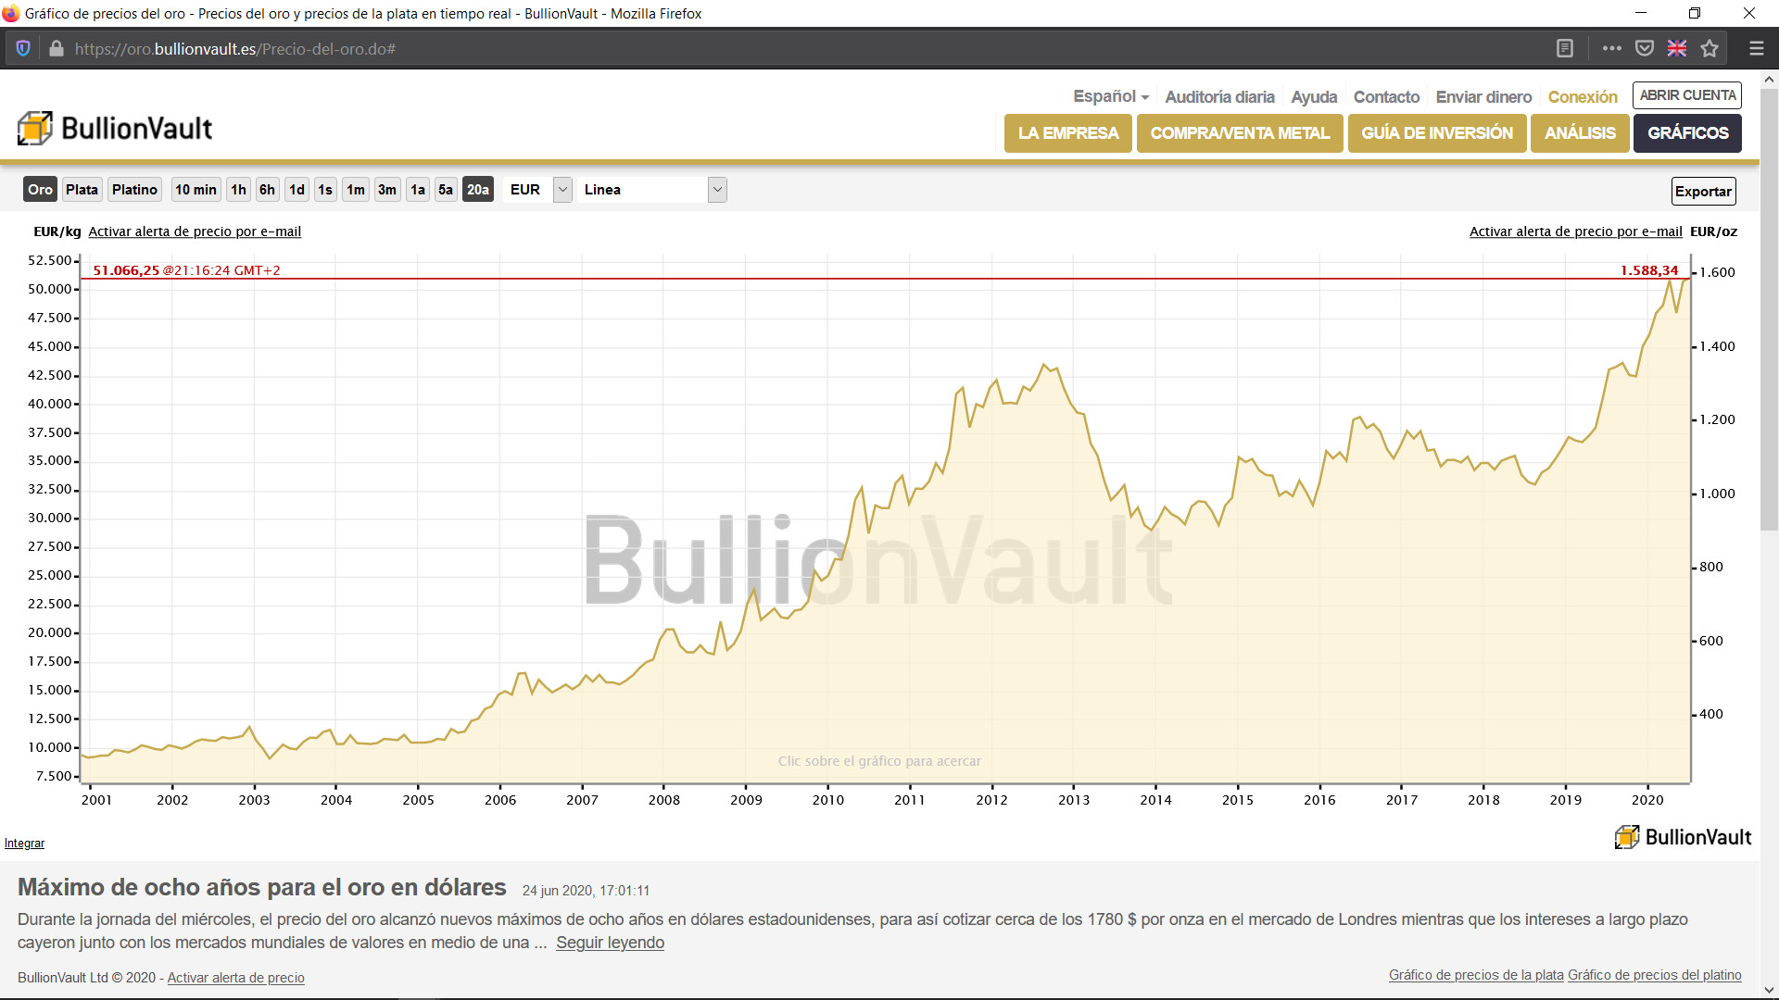This screenshot has width=1779, height=1000.
Task: Open the Reader View icon
Action: click(1565, 48)
